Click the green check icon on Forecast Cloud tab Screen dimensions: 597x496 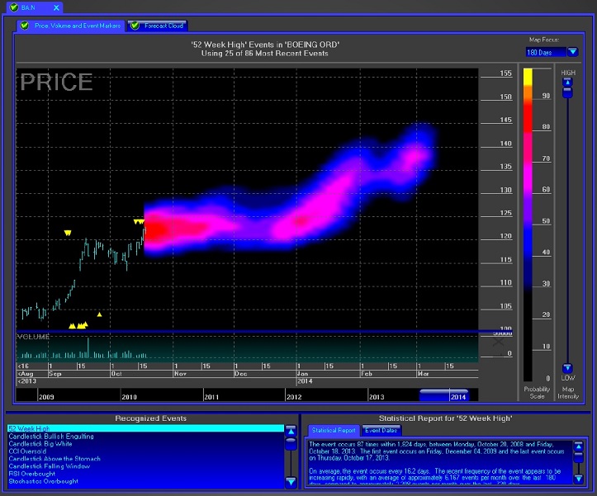pyautogui.click(x=135, y=26)
